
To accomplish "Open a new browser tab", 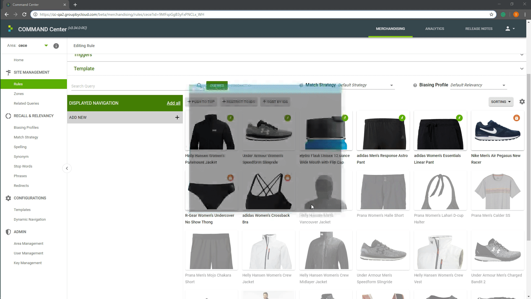I will (75, 5).
